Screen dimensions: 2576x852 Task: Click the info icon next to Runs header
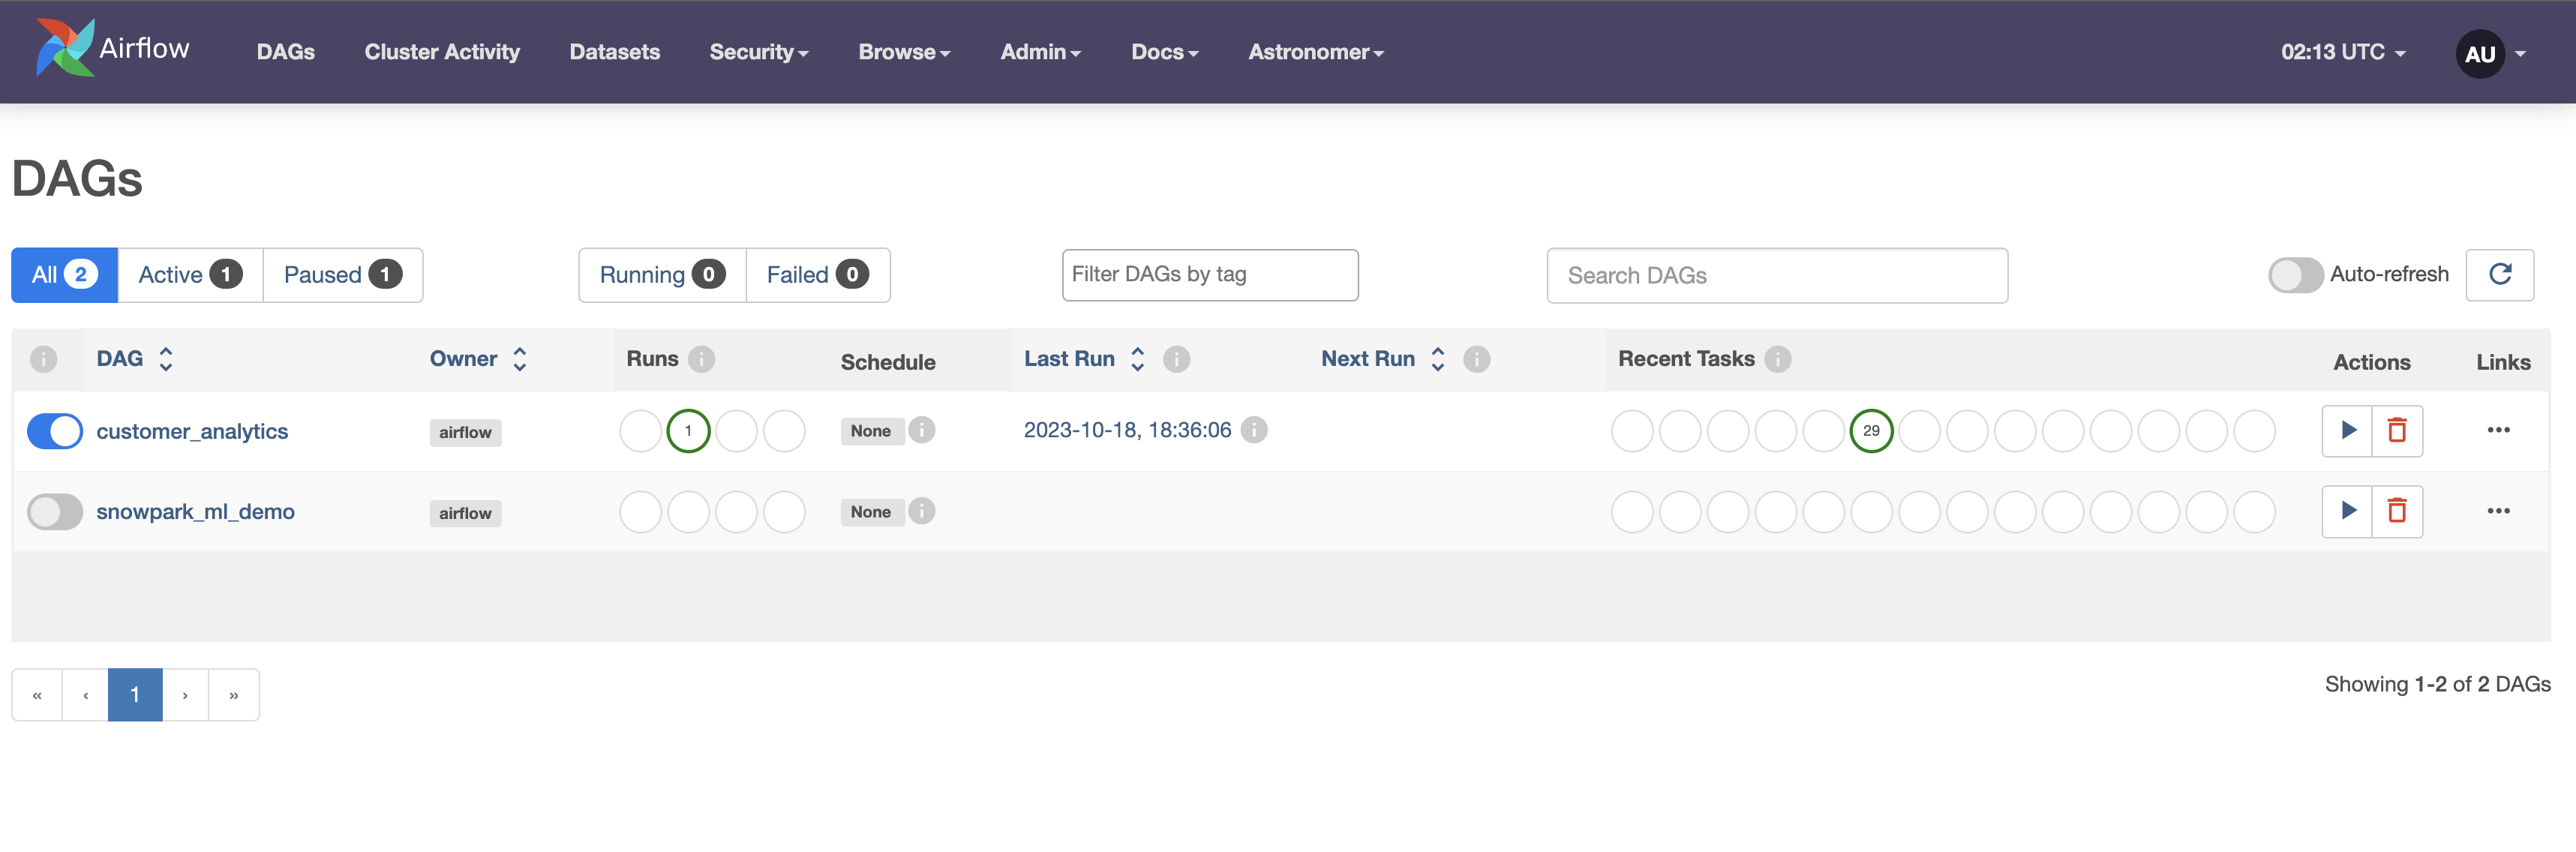point(702,359)
